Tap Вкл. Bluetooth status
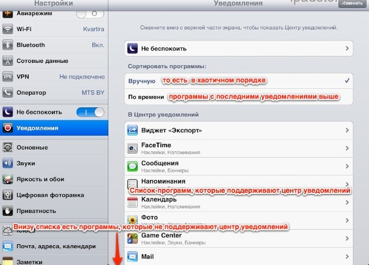 tap(98, 45)
